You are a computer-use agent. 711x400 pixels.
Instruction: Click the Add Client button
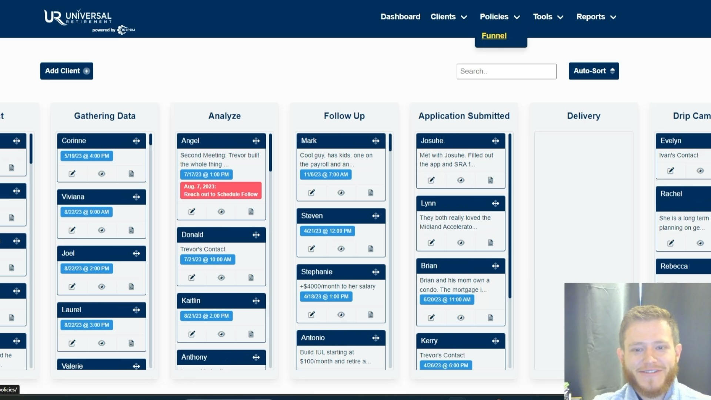[66, 71]
